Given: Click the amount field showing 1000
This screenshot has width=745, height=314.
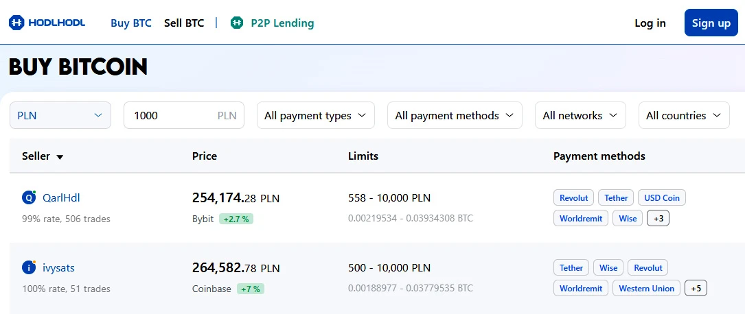Looking at the screenshot, I should [184, 115].
